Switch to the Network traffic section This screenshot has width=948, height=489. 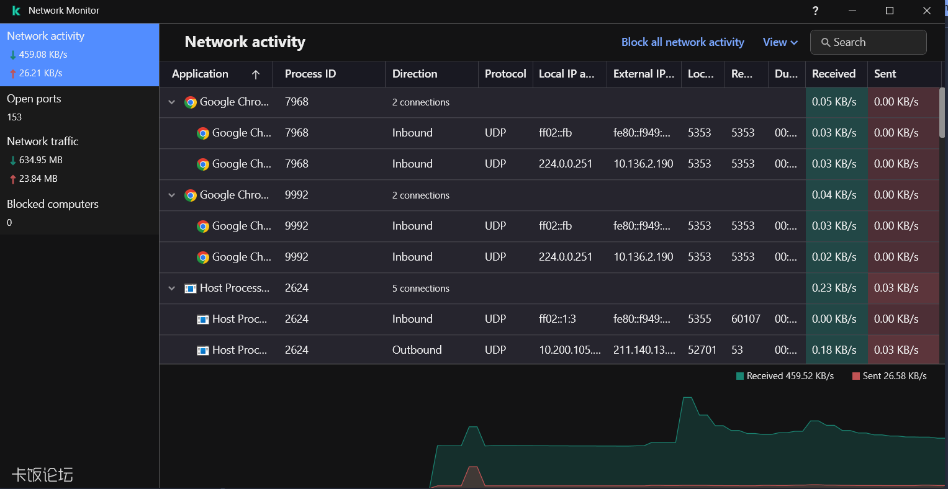pos(79,159)
